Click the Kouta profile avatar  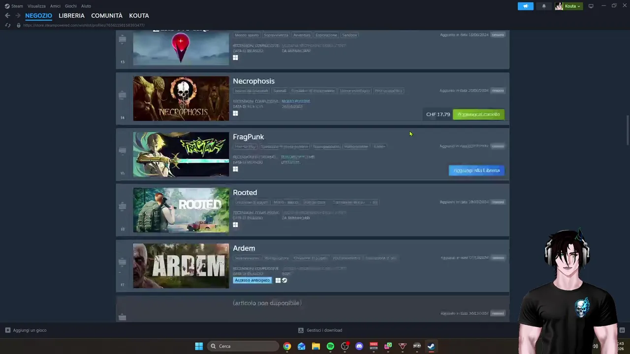click(x=559, y=6)
